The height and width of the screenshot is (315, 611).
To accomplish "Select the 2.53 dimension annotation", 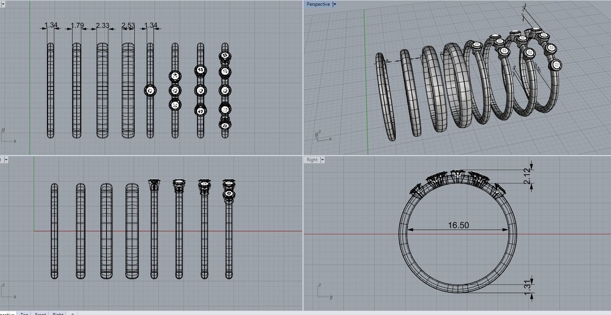I will coord(128,26).
